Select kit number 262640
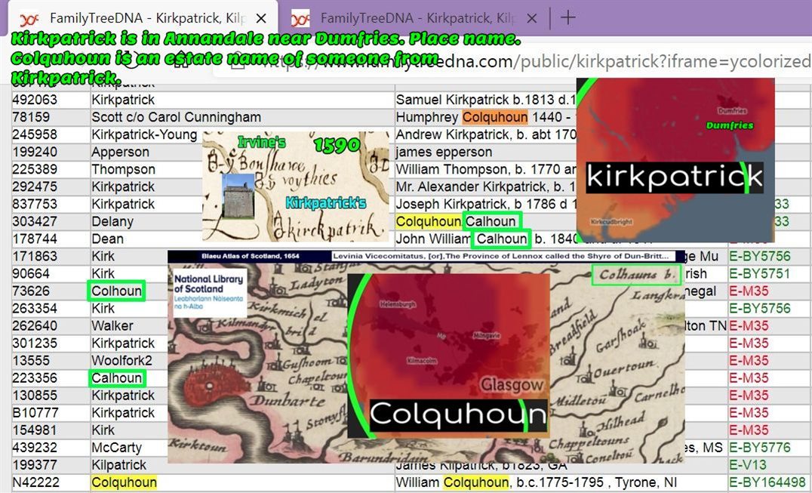The width and height of the screenshot is (812, 493). coord(35,325)
